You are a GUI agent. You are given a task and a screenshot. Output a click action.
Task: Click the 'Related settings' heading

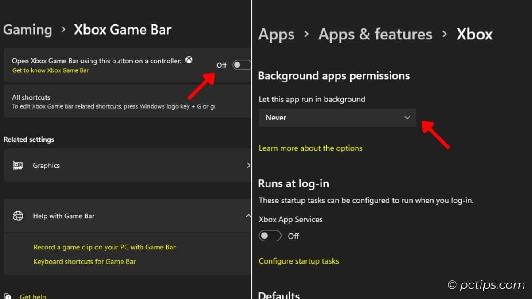[29, 140]
